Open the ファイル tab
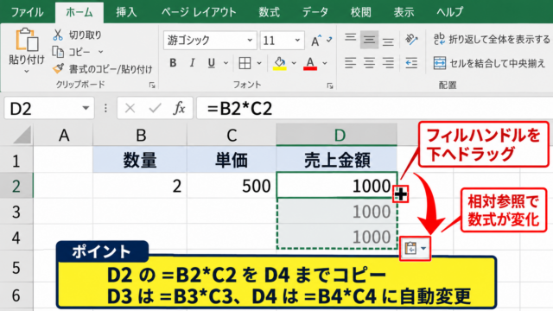Image resolution: width=553 pixels, height=311 pixels. click(27, 12)
